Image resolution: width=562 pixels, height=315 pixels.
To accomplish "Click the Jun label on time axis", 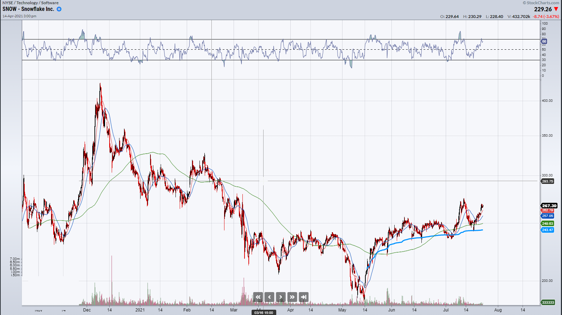I will 391,310.
